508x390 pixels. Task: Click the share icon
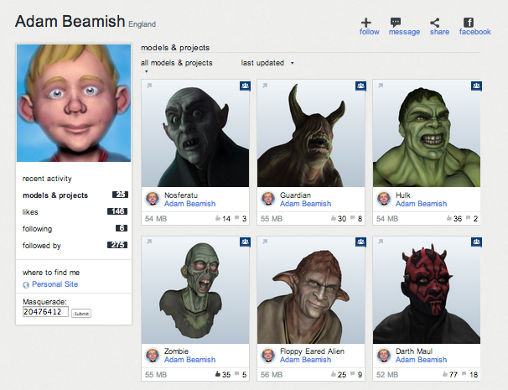[x=435, y=23]
